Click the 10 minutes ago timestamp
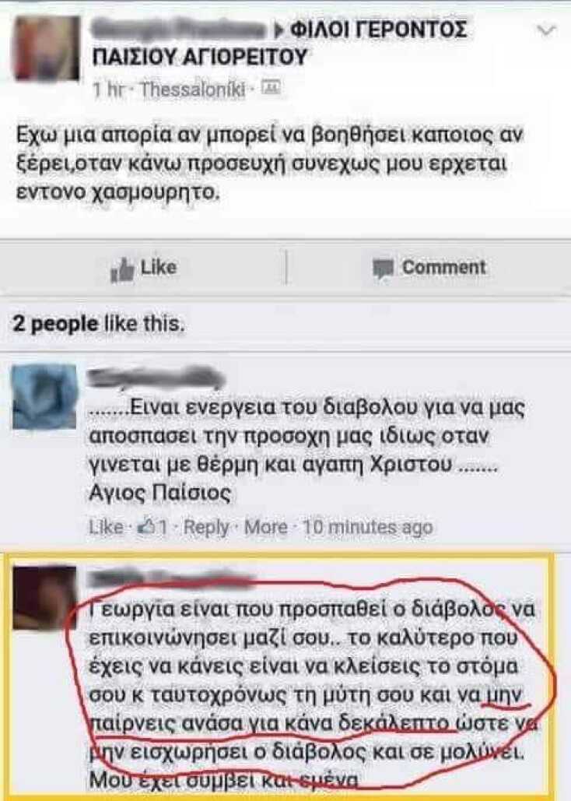571x801 pixels. pos(367,527)
